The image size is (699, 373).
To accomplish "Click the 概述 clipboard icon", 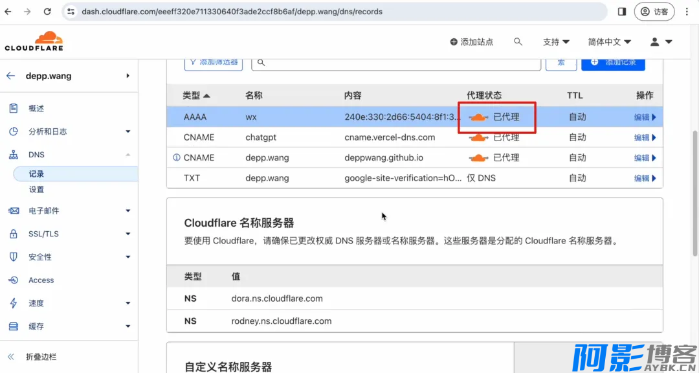I will tap(14, 108).
